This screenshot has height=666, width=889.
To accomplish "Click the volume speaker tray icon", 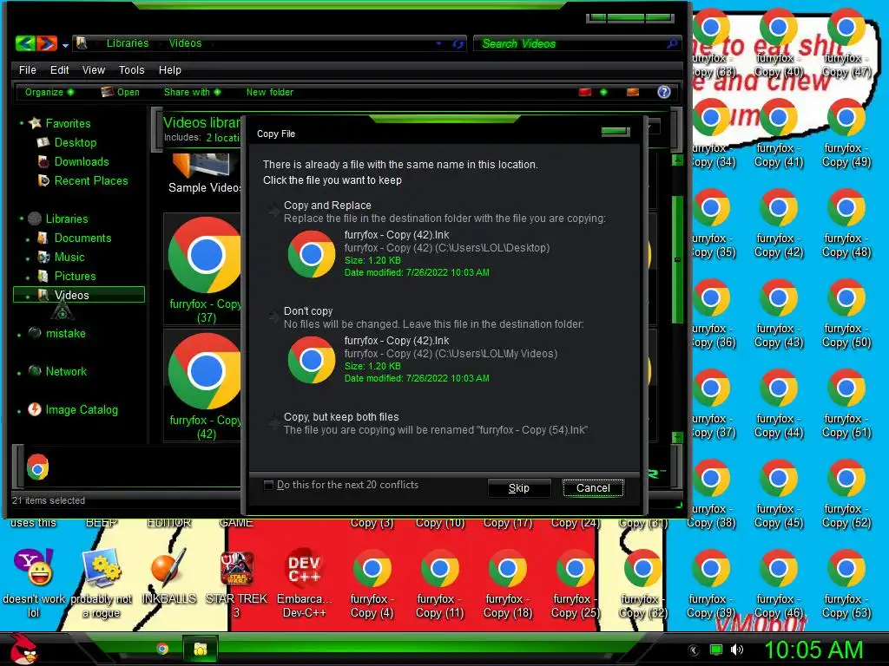I will 736,650.
